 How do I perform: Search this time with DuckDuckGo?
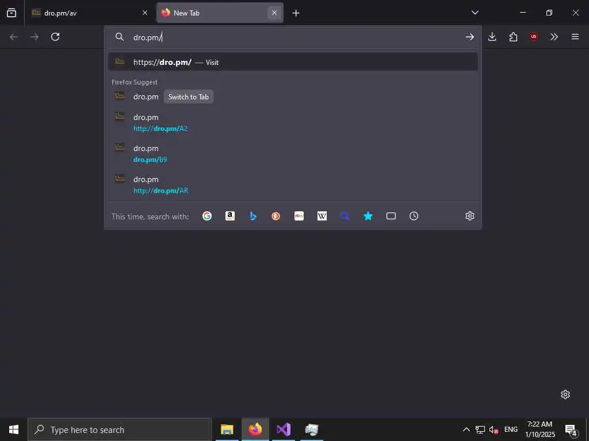tap(276, 216)
